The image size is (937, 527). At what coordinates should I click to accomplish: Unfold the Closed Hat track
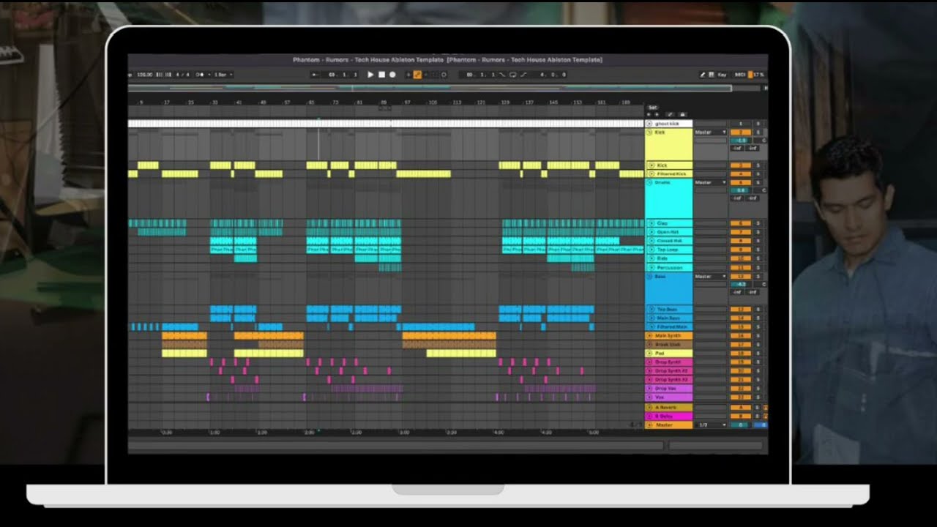[652, 241]
